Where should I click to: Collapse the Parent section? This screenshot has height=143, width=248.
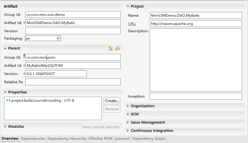tap(5, 48)
